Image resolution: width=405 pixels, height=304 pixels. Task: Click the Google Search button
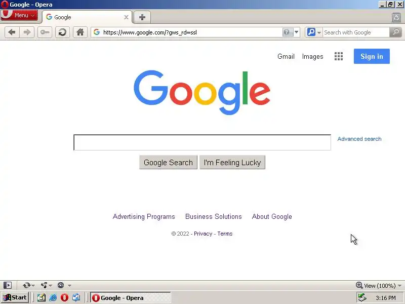click(x=168, y=162)
